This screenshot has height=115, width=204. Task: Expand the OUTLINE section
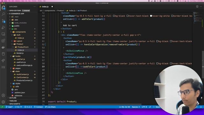pos(13,98)
